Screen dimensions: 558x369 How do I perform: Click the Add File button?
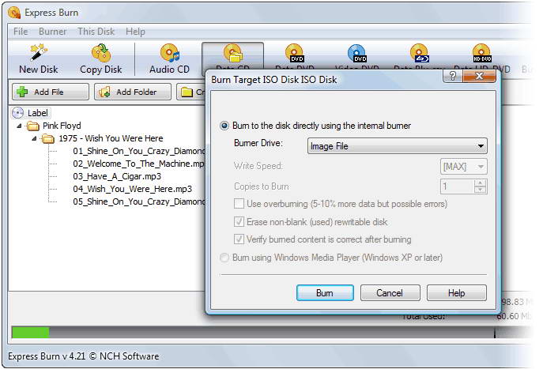pos(51,92)
